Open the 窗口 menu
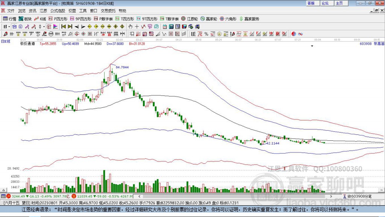This screenshot has height=217, width=385. (94, 11)
